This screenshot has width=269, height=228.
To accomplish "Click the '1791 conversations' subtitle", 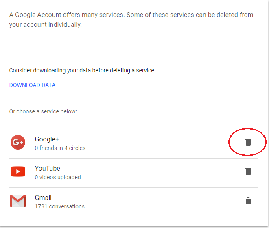I will [x=60, y=206].
